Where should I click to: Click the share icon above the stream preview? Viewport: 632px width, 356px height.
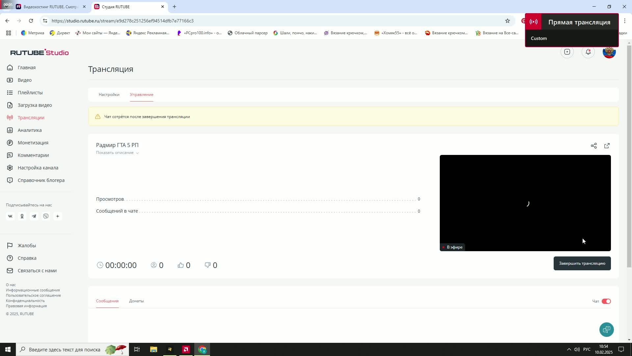(x=593, y=146)
